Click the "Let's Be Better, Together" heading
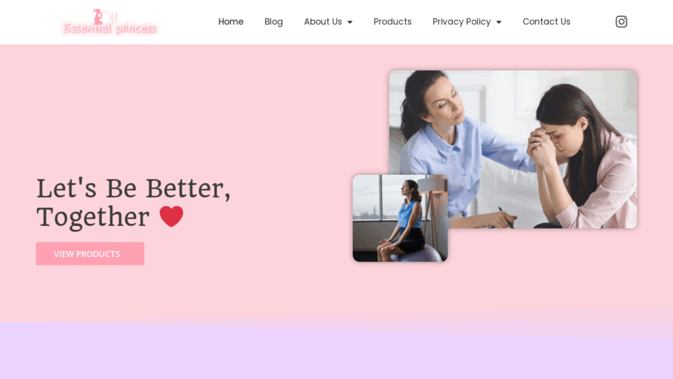The height and width of the screenshot is (379, 673). pos(133,203)
